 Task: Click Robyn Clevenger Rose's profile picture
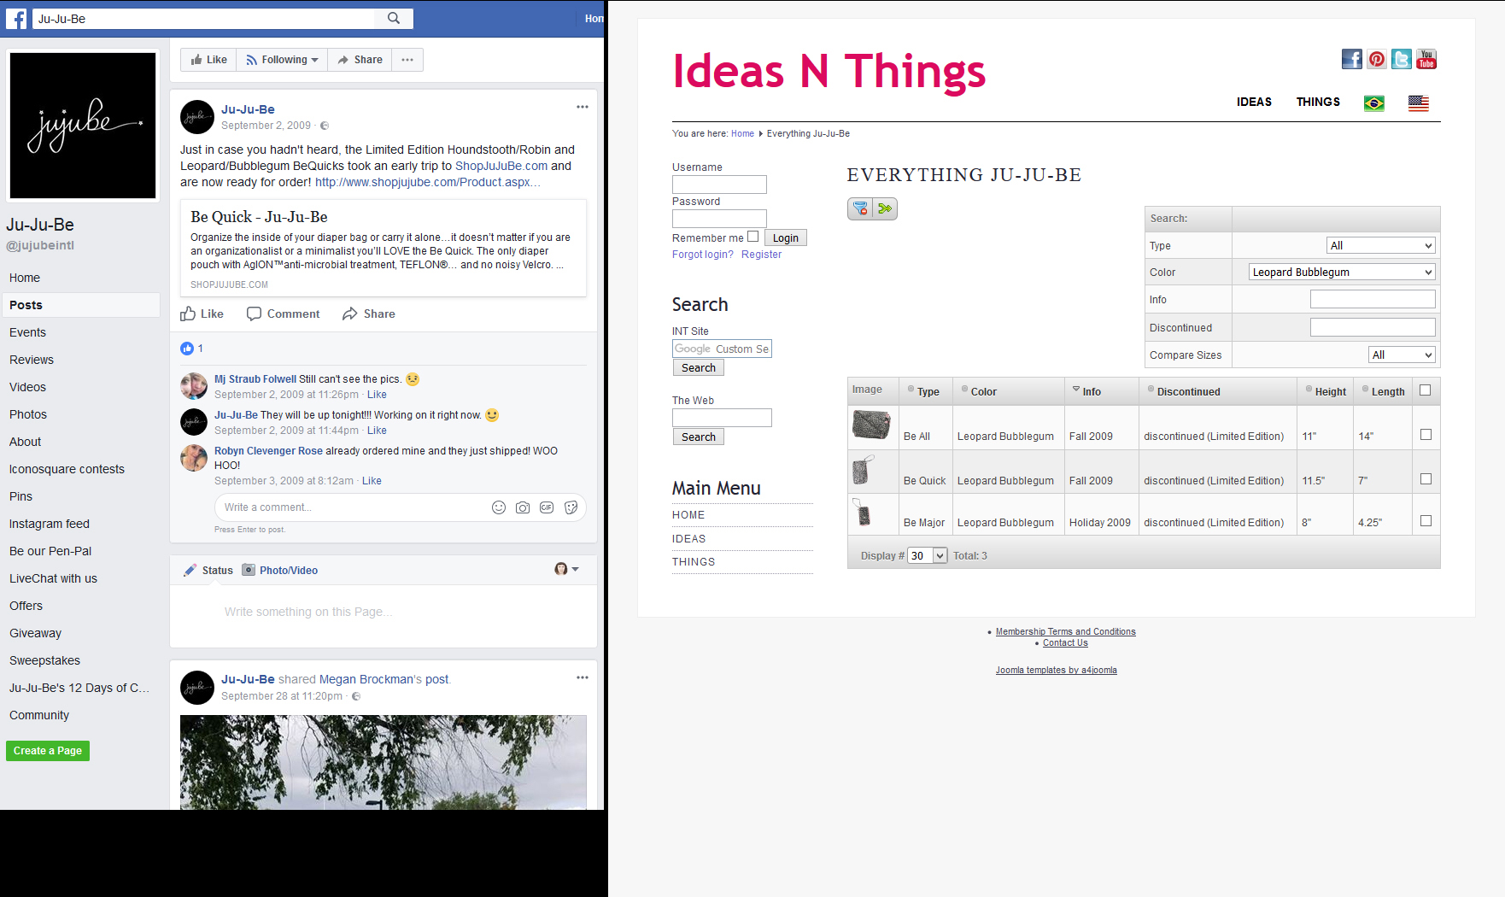[x=194, y=458]
